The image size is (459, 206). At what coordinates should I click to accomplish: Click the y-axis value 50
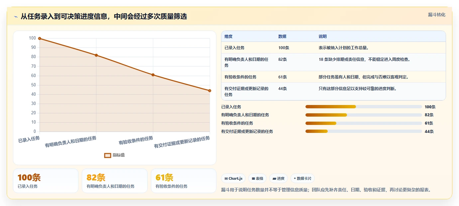pos(33,85)
